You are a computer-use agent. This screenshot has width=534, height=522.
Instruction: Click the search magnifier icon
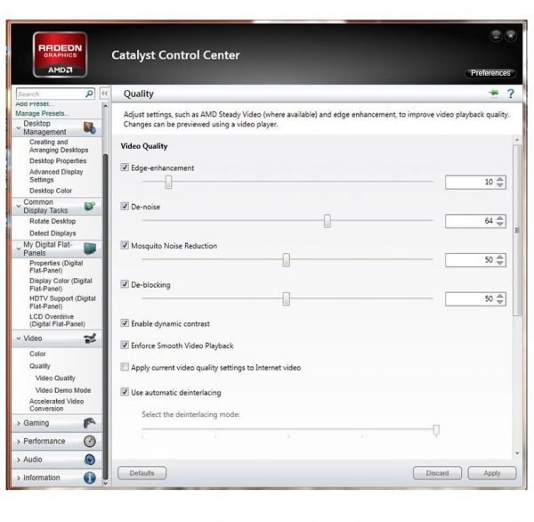click(89, 94)
